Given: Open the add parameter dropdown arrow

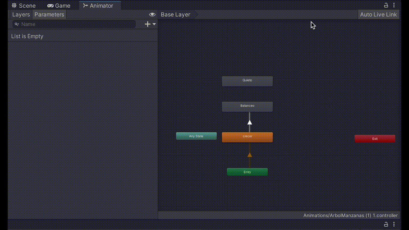Looking at the screenshot, I should (x=154, y=24).
